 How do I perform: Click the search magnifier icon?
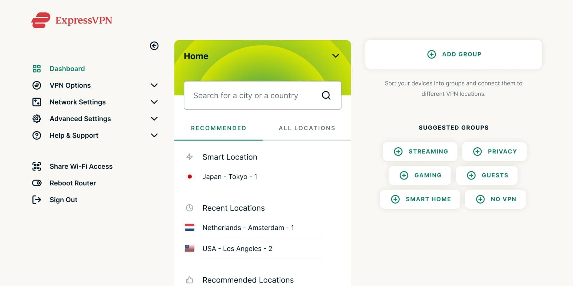(326, 95)
